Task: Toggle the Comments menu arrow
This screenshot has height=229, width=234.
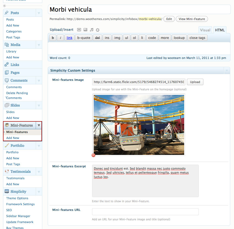Action: [39, 81]
